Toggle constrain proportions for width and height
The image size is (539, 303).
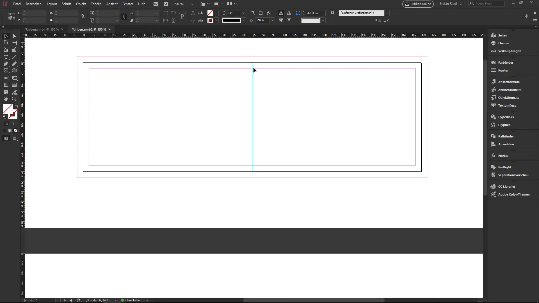(83, 17)
